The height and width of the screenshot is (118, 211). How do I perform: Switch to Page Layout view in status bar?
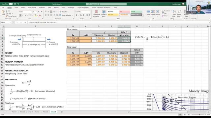click(x=185, y=114)
